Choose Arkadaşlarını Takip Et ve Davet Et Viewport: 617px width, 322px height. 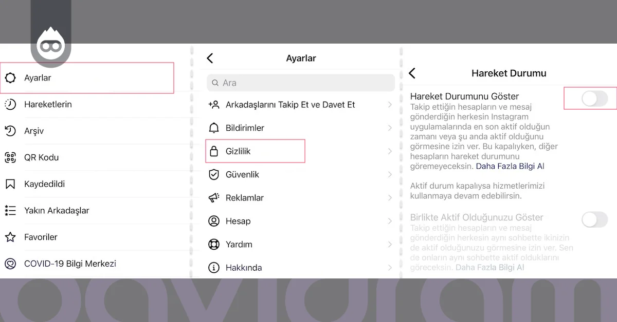[290, 105]
